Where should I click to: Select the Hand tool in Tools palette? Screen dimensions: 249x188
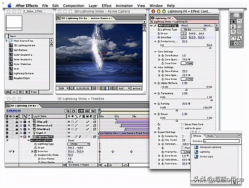[x=233, y=38]
